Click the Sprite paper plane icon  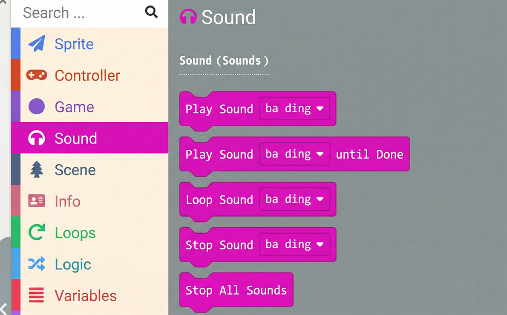tap(37, 44)
